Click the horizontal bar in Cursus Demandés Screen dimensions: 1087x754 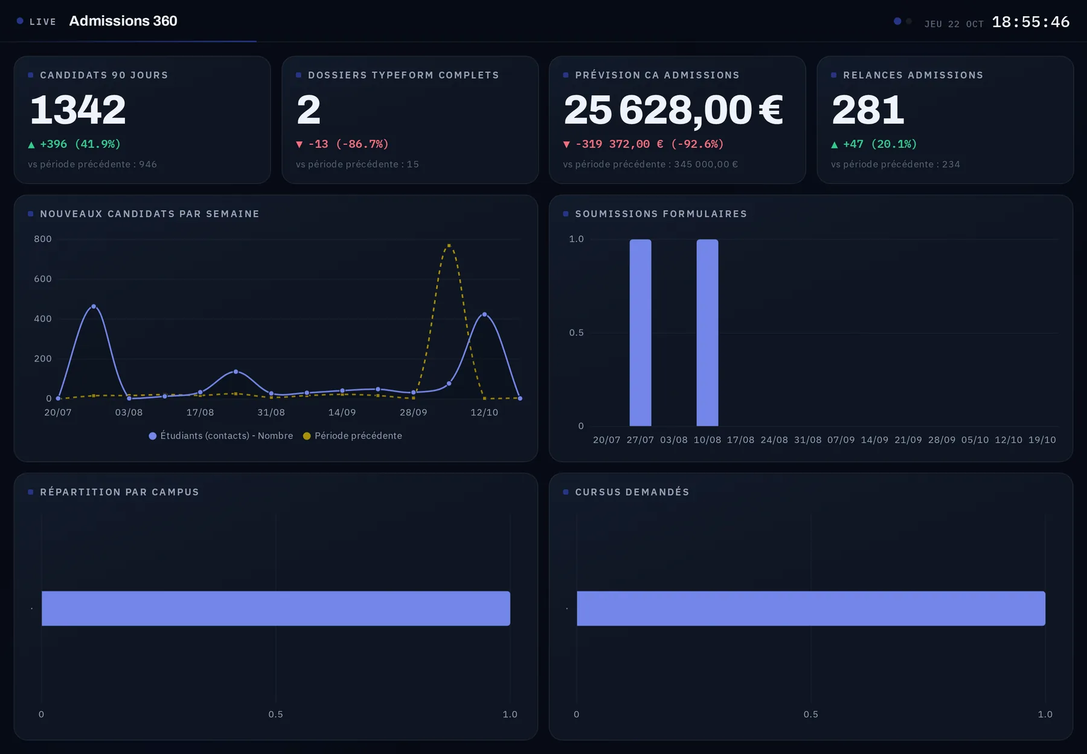[x=811, y=608]
